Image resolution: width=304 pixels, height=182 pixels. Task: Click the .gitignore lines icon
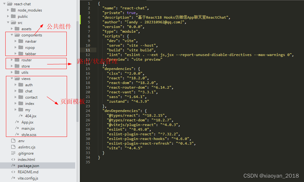click(x=13, y=153)
